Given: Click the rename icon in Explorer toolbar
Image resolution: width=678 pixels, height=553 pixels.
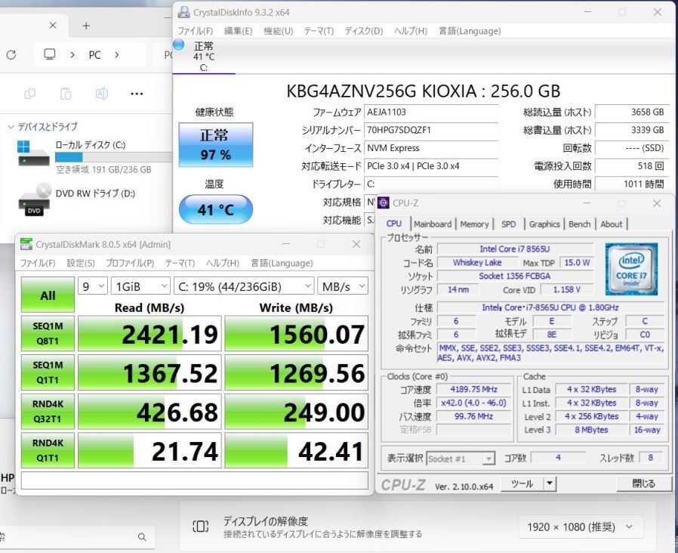Looking at the screenshot, I should (x=102, y=94).
